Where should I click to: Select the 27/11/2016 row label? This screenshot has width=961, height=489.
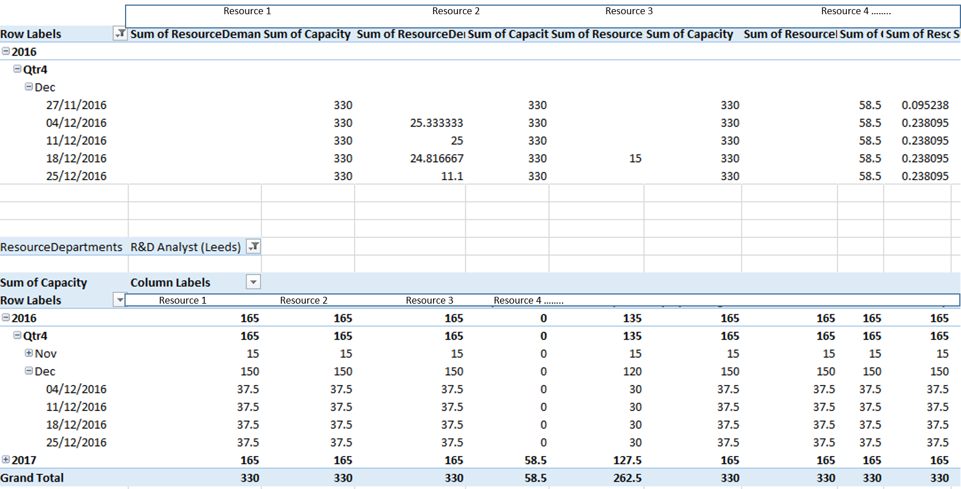pos(76,105)
